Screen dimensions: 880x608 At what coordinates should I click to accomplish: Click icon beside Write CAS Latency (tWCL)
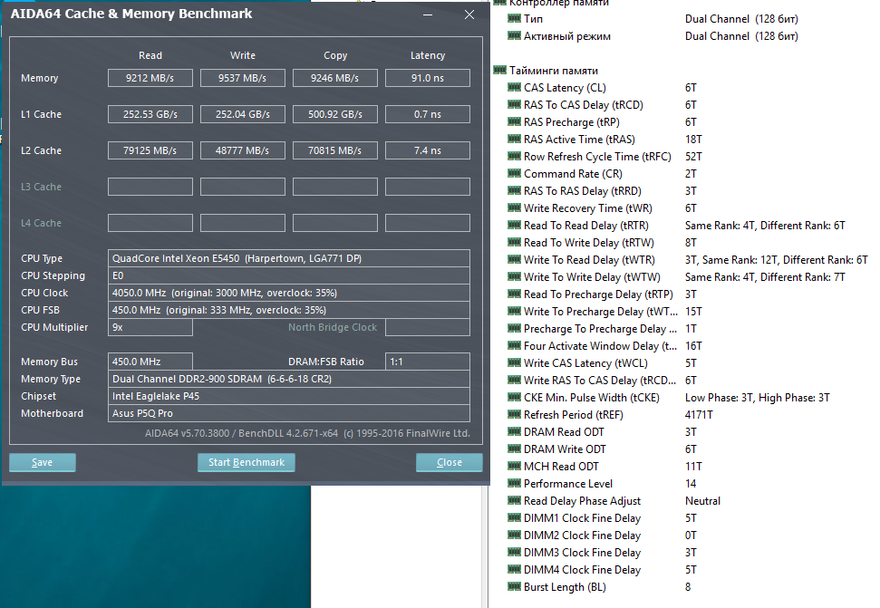(514, 362)
